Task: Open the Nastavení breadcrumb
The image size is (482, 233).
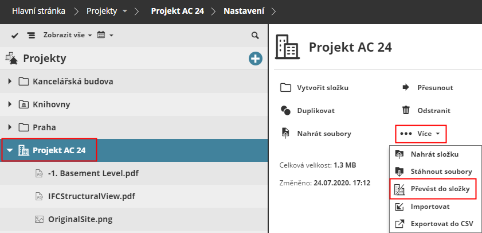Action: click(x=244, y=11)
